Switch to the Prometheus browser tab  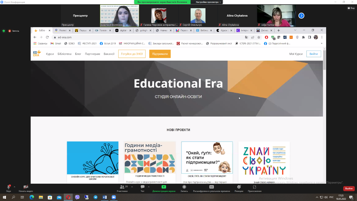63,30
